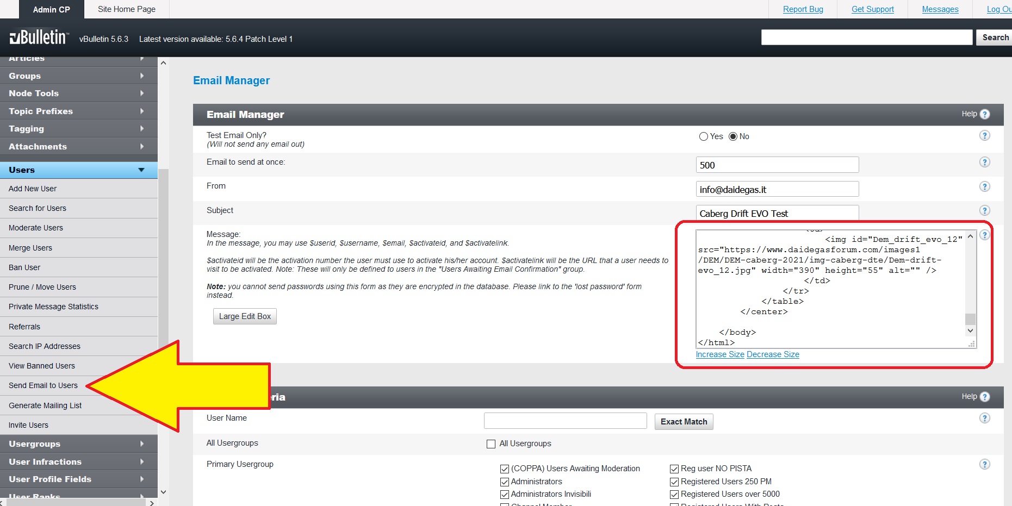Click the Decrease Size link
Screen dimensions: 1012x506
click(x=773, y=354)
